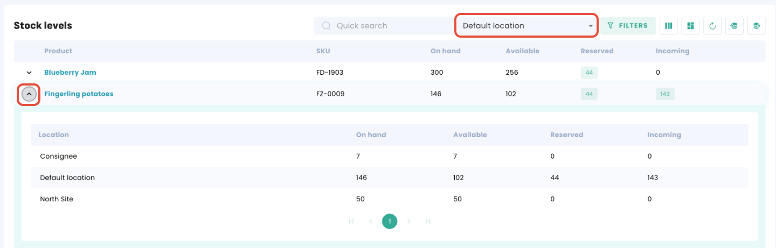Viewport: 776px width, 248px height.
Task: Select the North Site location row
Action: click(390, 199)
